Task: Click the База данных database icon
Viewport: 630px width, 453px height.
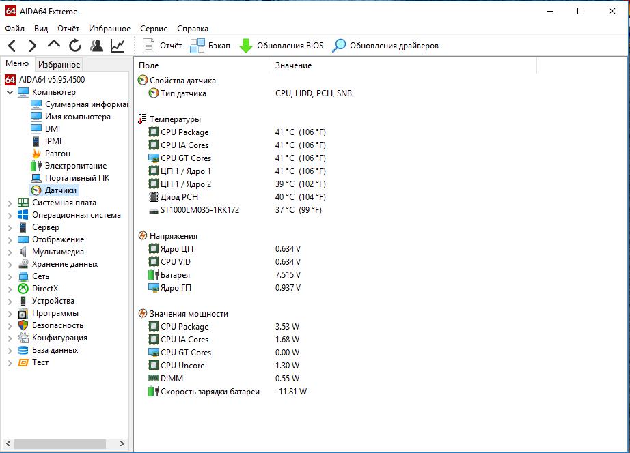Action: point(23,350)
